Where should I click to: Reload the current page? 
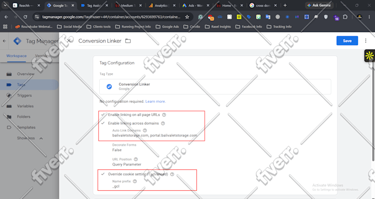[25, 17]
